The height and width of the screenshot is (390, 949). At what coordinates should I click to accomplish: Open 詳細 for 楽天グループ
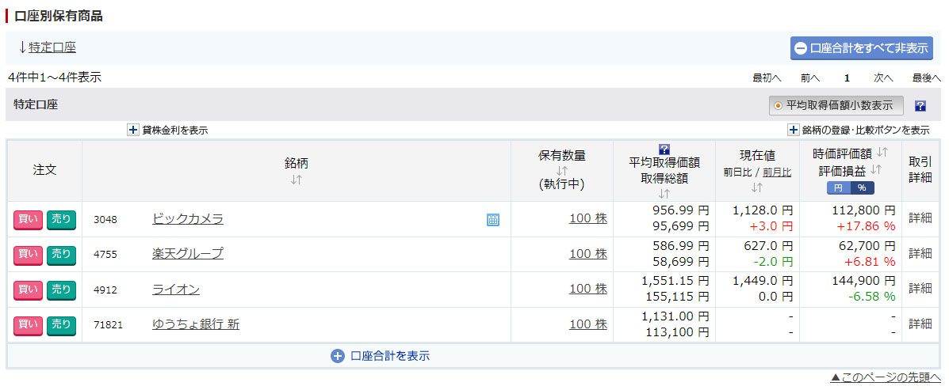pos(920,253)
